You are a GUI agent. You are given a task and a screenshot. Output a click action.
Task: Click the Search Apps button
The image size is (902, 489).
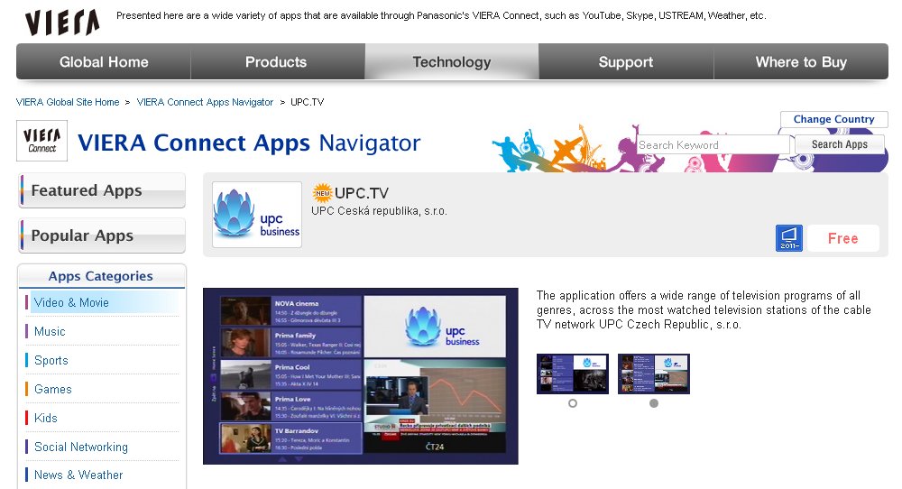pyautogui.click(x=839, y=144)
